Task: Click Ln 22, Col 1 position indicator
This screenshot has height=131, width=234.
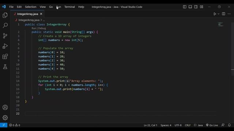Action: coord(150,125)
